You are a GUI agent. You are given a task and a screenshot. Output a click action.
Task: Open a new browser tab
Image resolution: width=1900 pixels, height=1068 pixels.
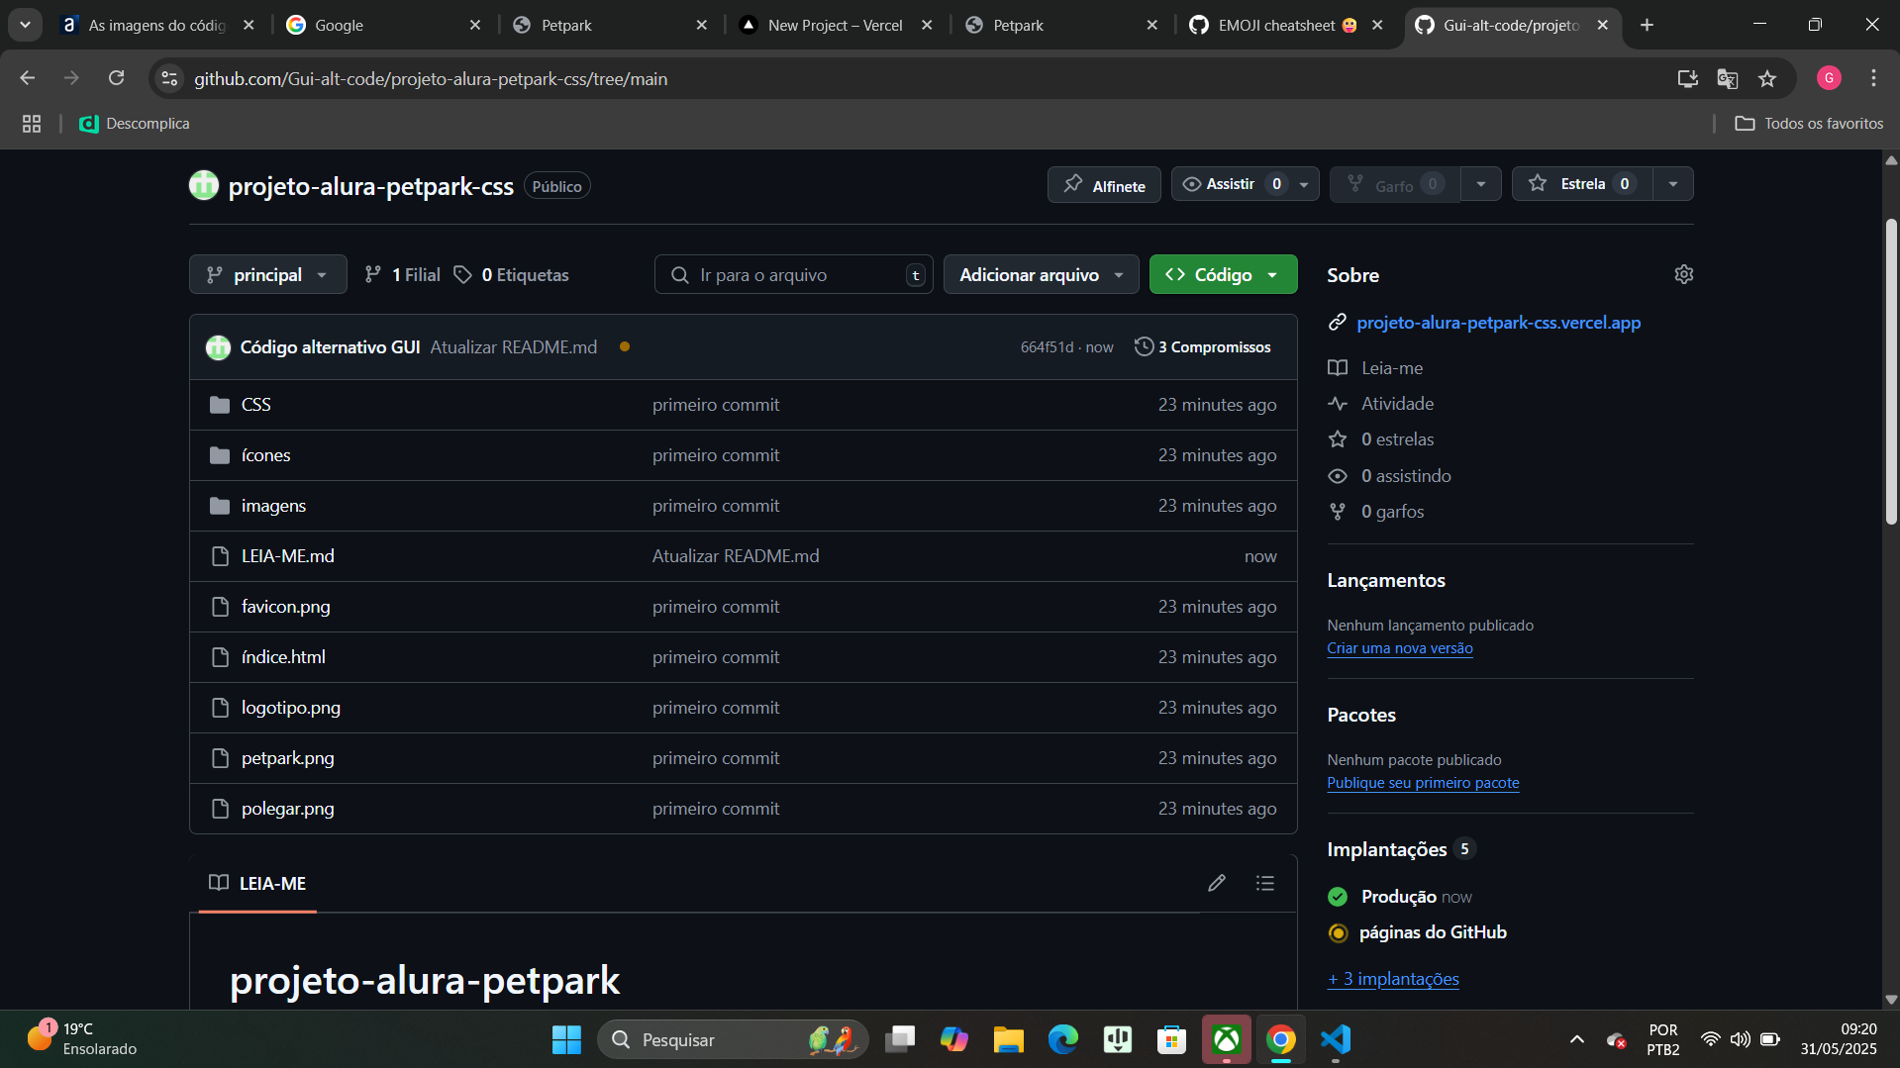click(1647, 25)
